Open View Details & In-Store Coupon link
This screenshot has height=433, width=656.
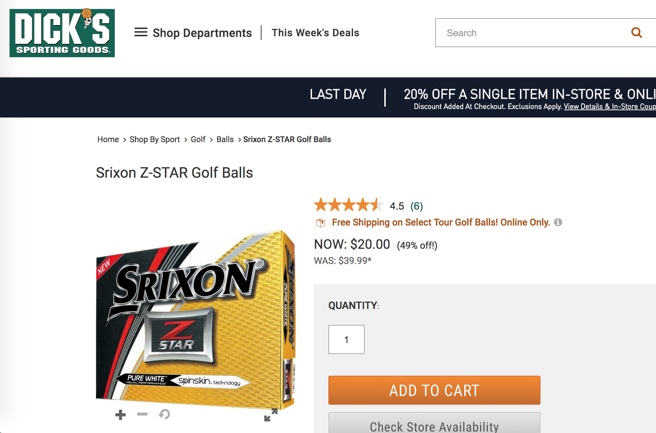[610, 107]
